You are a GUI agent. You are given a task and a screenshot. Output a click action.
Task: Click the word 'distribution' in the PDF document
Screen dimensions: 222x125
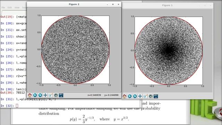pos(49,114)
